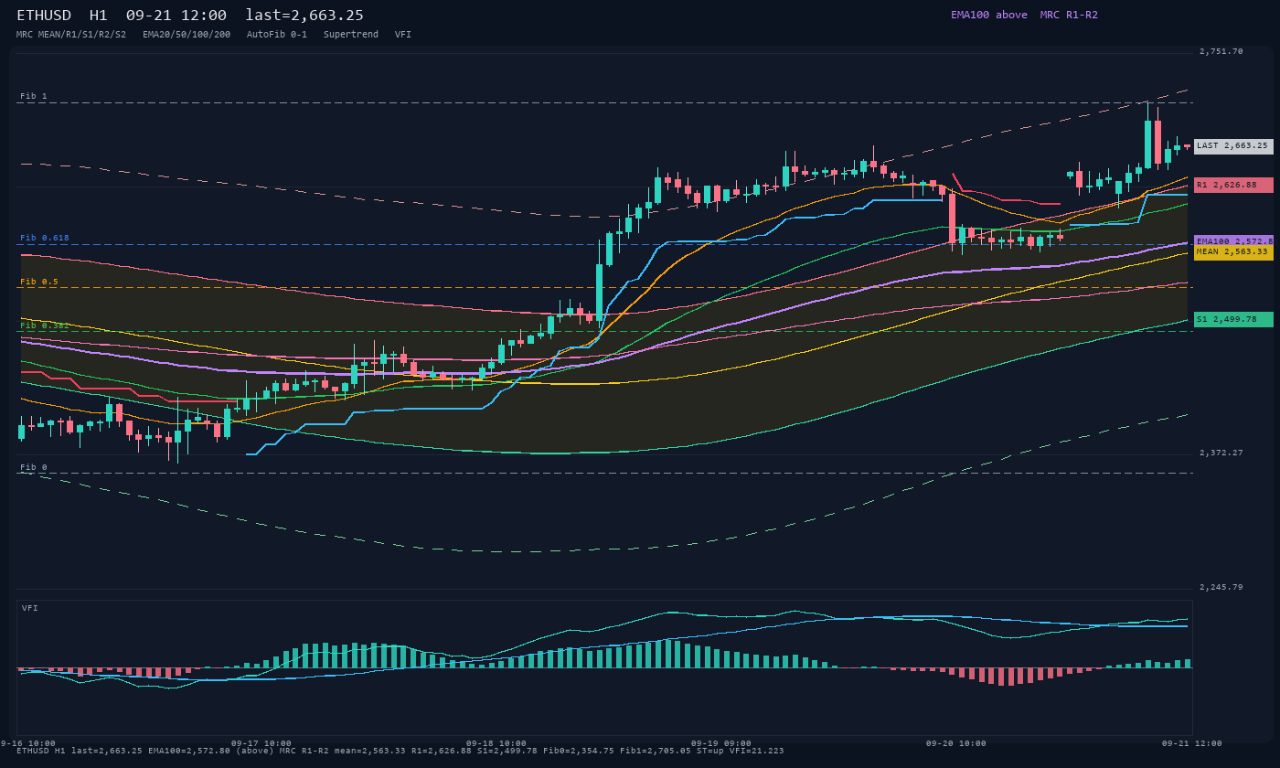
Task: Click the 2,751.70 price axis value
Action: point(1221,51)
